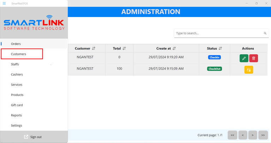Click the search magnifier icon
271x143 pixels.
click(x=265, y=33)
